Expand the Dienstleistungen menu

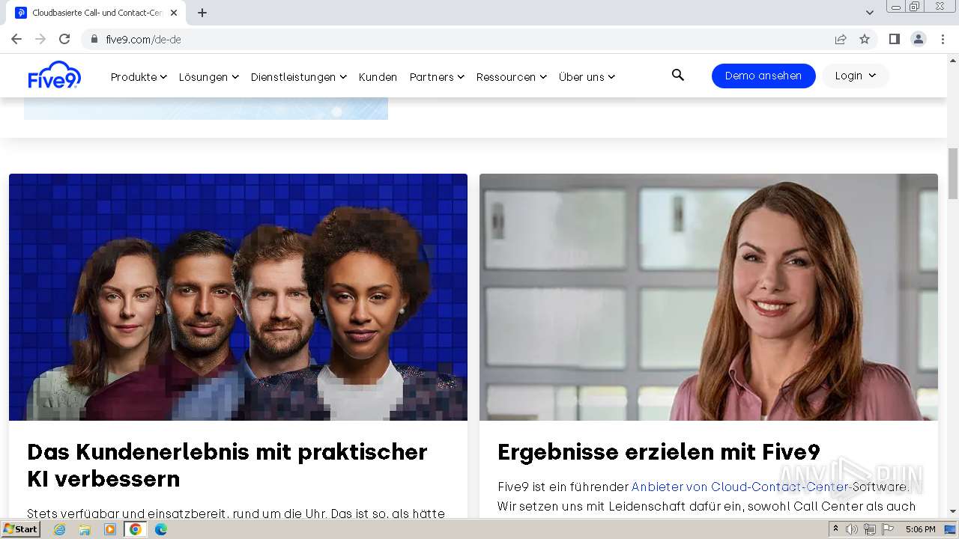pyautogui.click(x=299, y=76)
